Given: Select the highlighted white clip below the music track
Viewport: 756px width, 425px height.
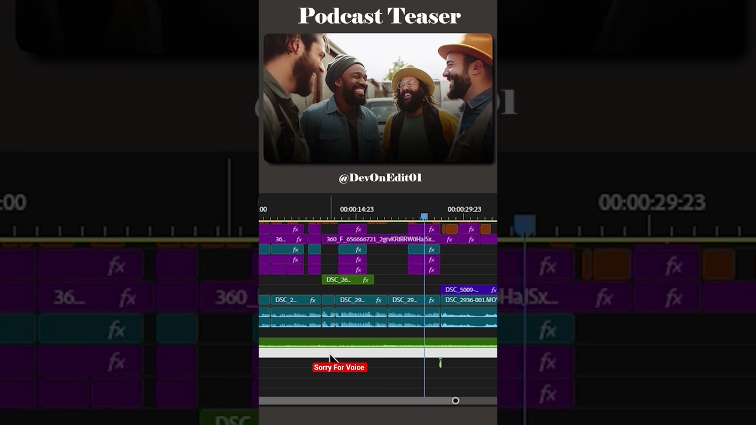Looking at the screenshot, I should (378, 352).
